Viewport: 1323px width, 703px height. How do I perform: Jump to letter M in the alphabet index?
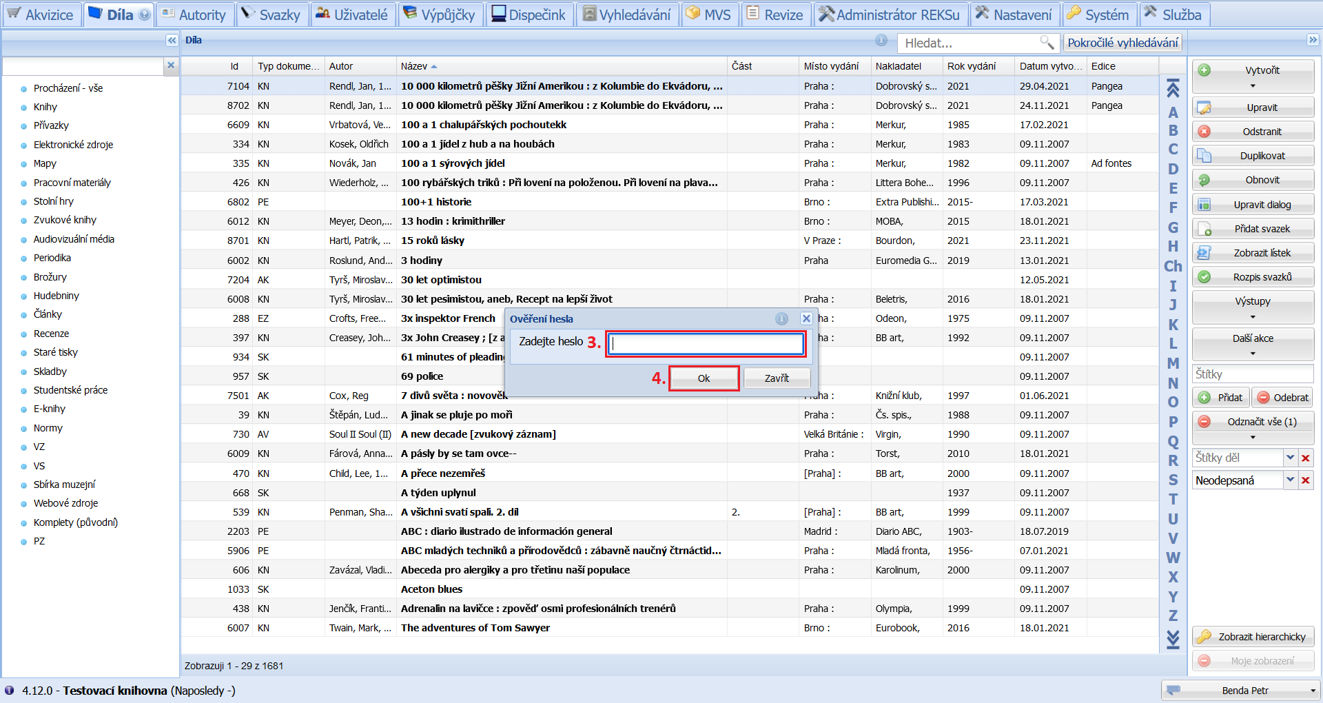tap(1173, 363)
